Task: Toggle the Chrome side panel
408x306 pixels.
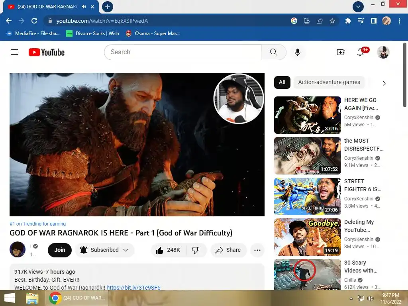Action: coord(374,21)
